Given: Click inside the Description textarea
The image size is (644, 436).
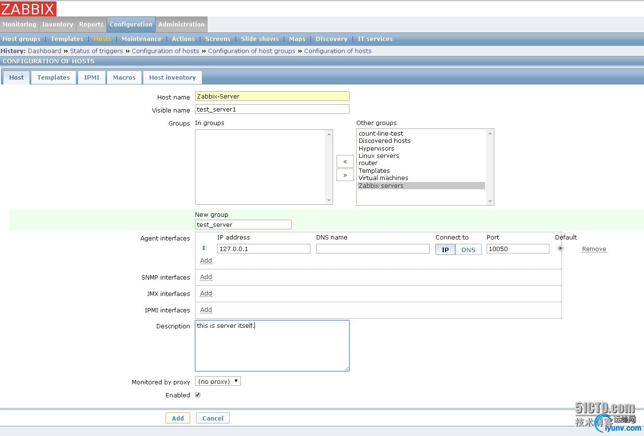Looking at the screenshot, I should click(272, 346).
